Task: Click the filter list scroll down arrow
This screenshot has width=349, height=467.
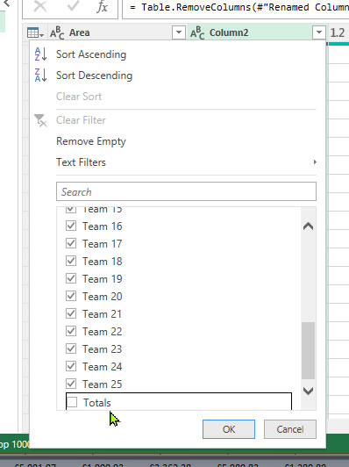Action: point(309,391)
